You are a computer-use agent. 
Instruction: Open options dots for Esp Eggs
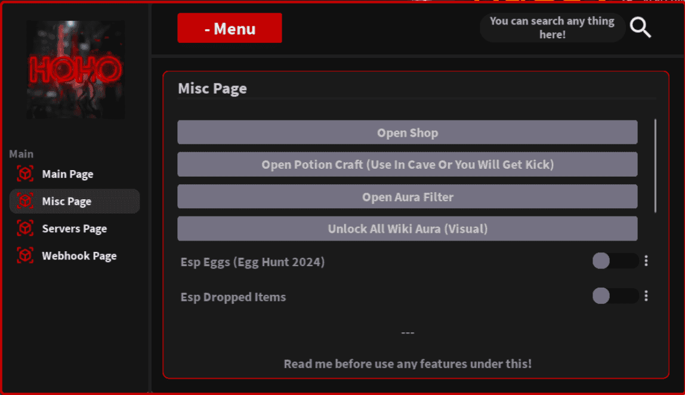pos(646,261)
